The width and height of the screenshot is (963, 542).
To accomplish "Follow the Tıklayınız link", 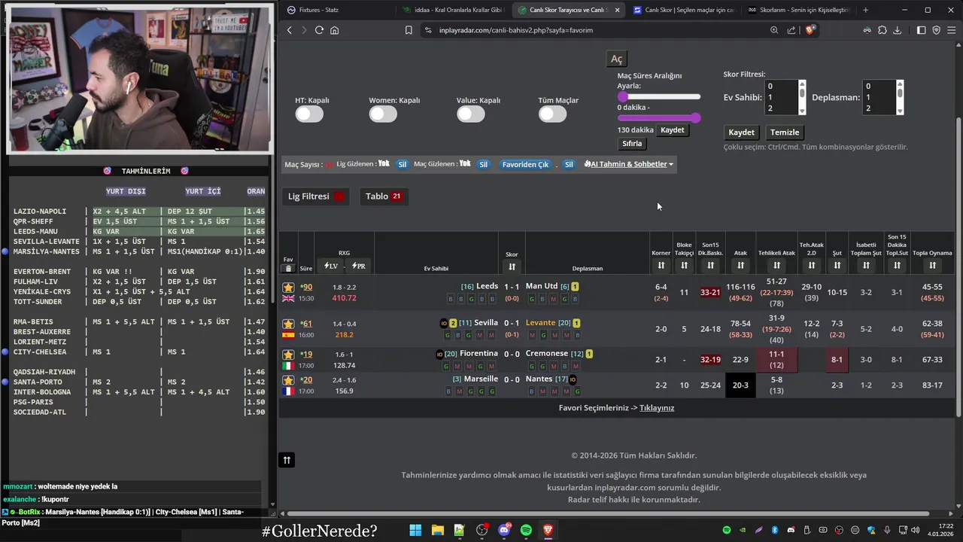I will (x=657, y=408).
